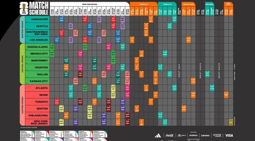255x141 pixels.
Task: Click the MEX vs RSA match in Mexico City
Action: pyautogui.click(x=52, y=54)
